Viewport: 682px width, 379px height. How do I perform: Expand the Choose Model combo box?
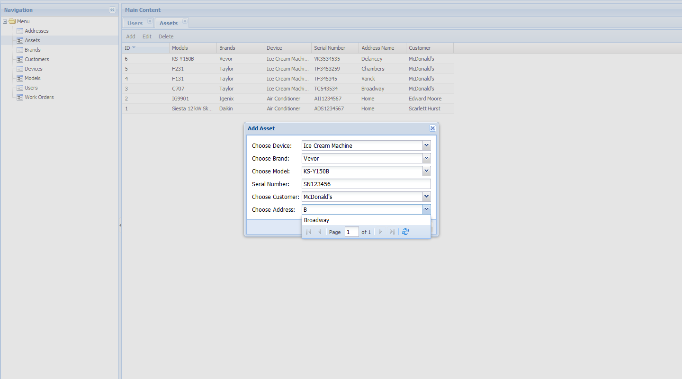(x=426, y=171)
